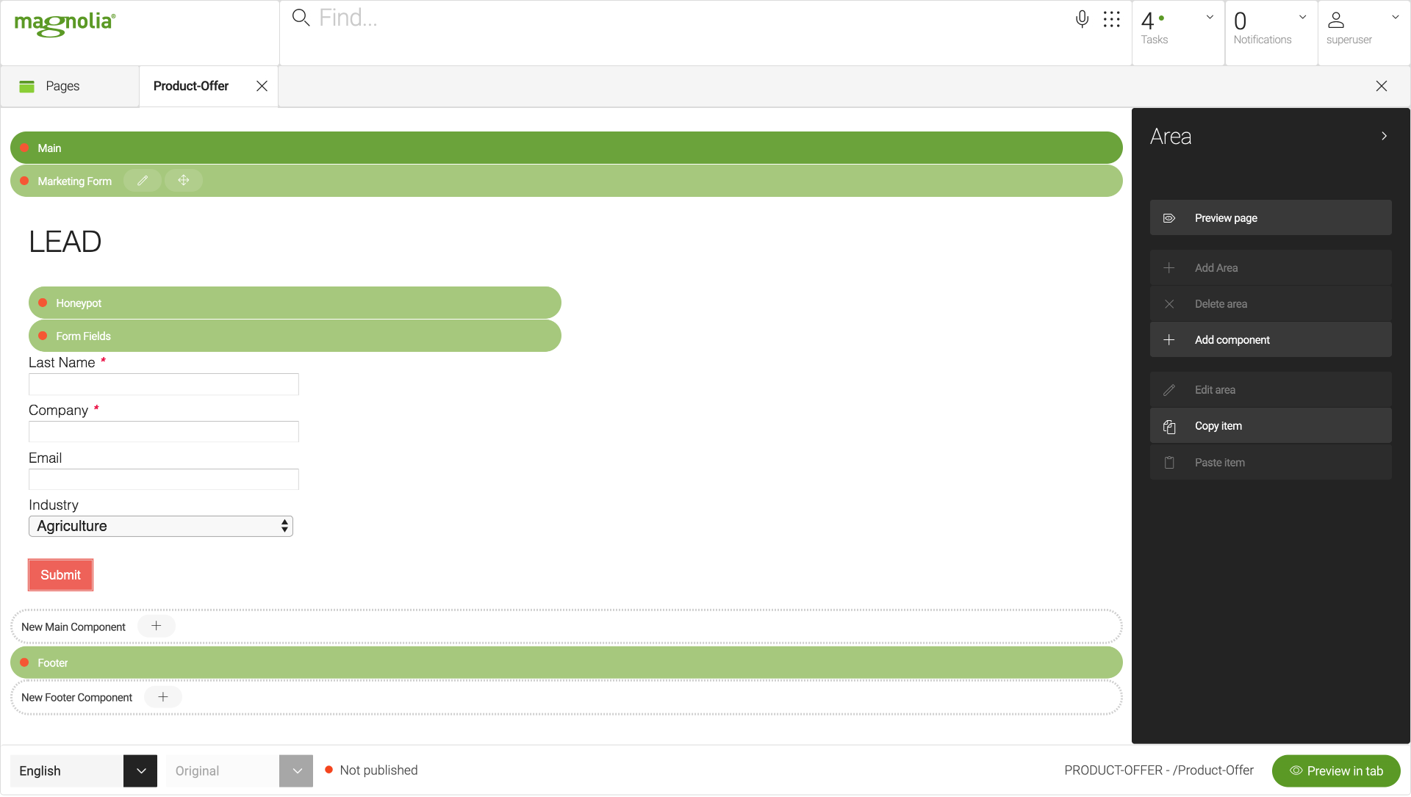Screen dimensions: 1411x797
Task: Open the English language dropdown
Action: pyautogui.click(x=139, y=771)
